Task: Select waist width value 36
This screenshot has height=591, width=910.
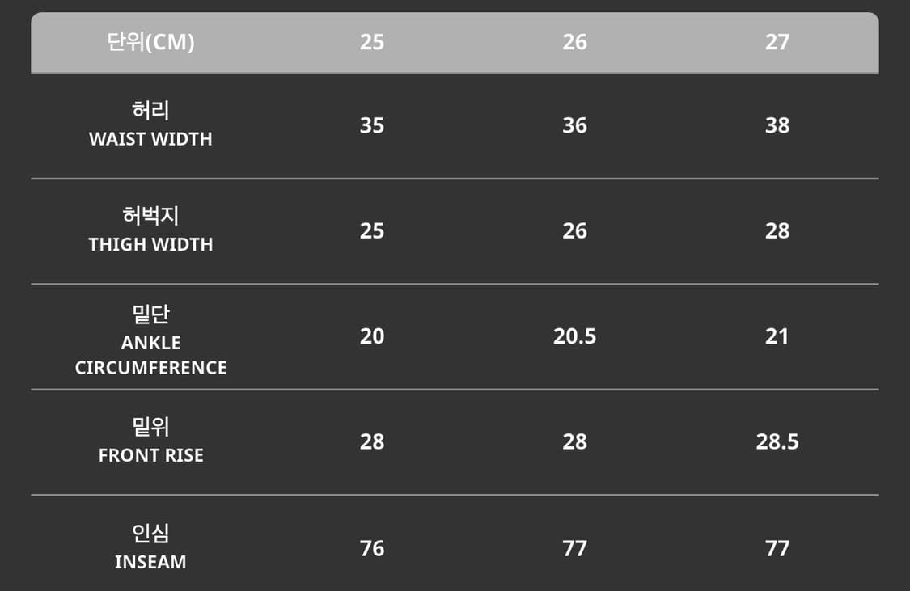Action: coord(574,125)
